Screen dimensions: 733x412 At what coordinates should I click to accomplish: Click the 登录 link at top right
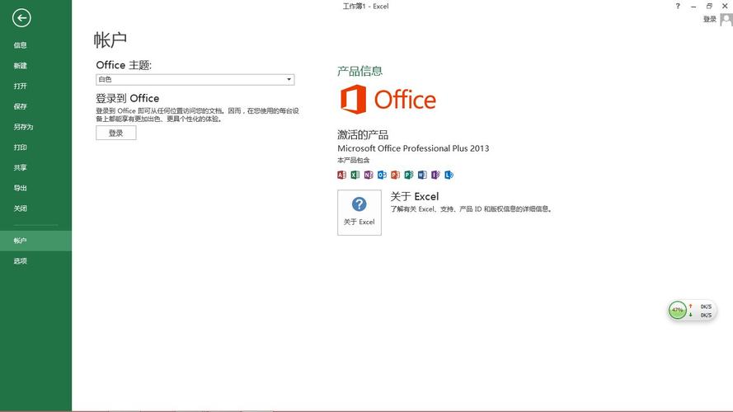[x=710, y=19]
